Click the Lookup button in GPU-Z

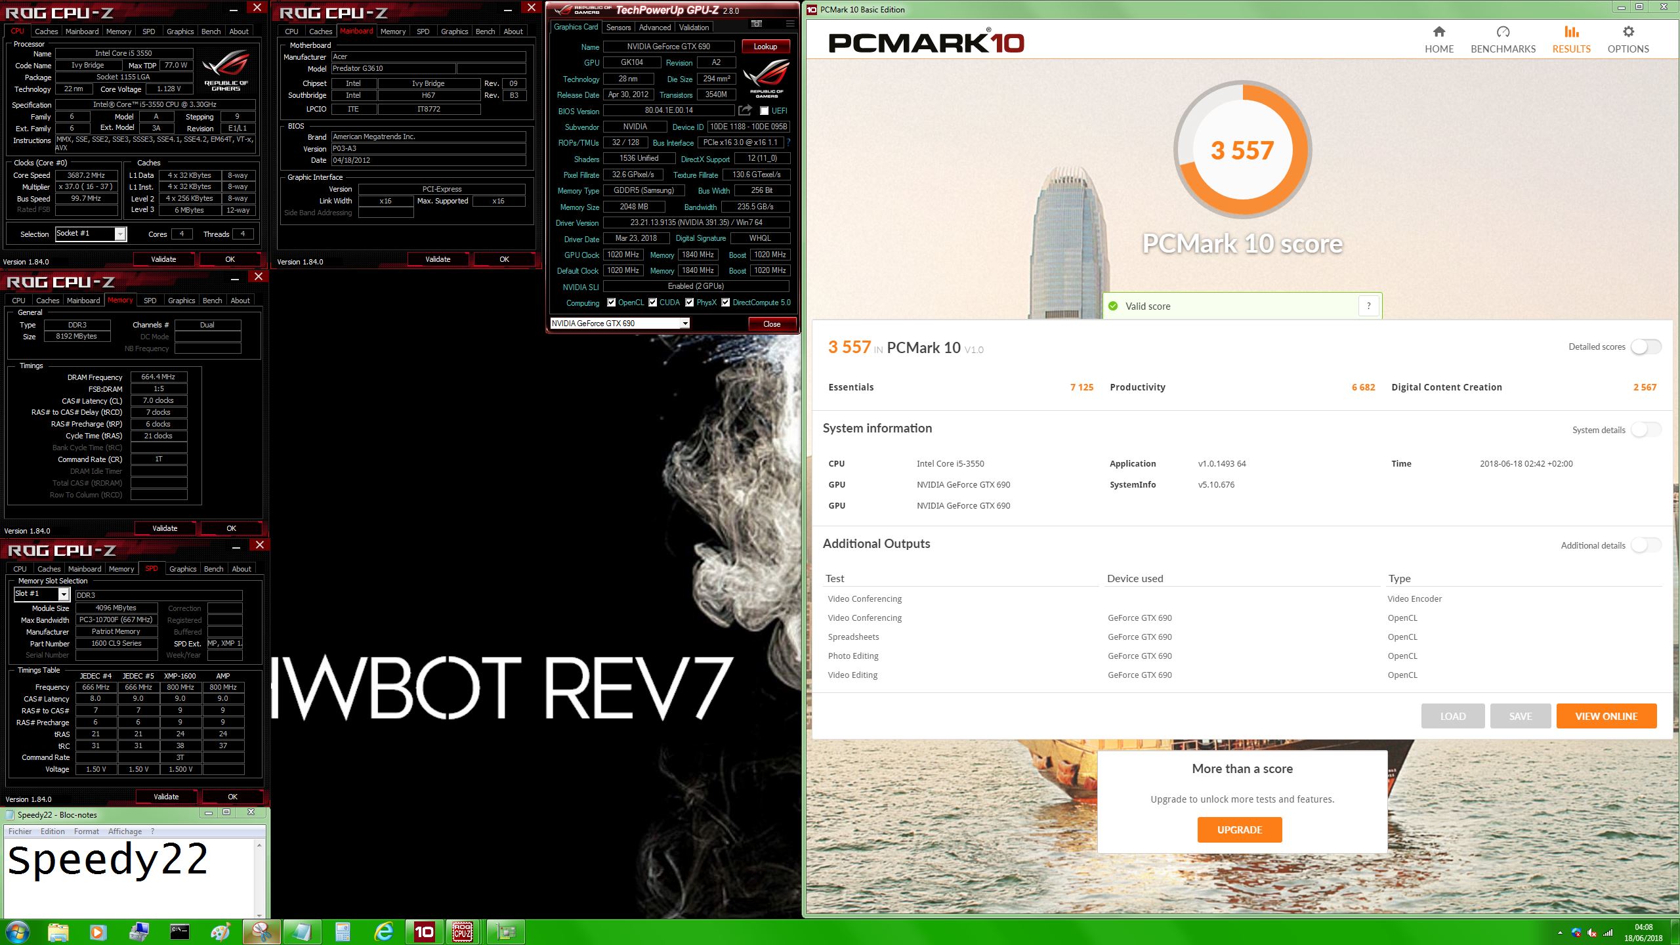(765, 47)
